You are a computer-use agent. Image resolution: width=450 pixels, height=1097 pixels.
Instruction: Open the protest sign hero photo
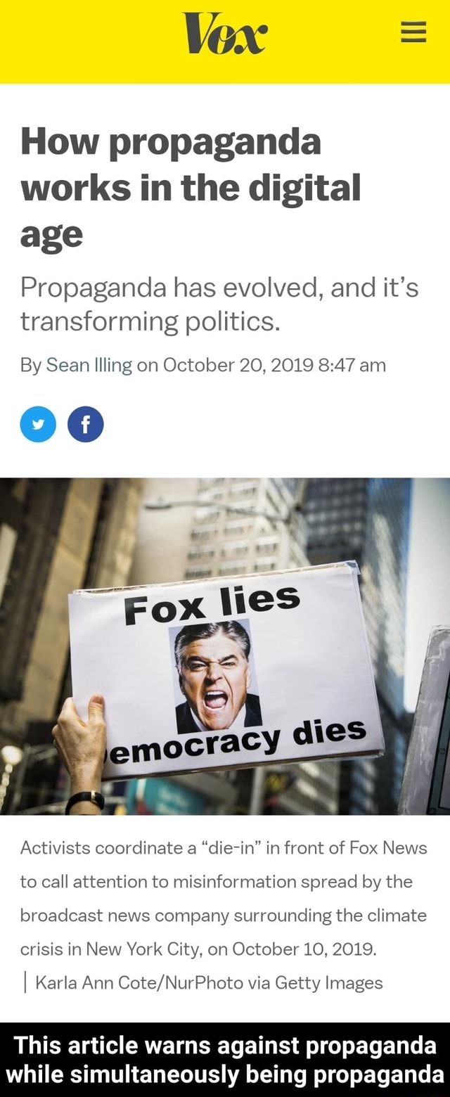(x=225, y=646)
